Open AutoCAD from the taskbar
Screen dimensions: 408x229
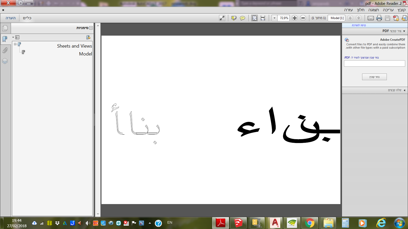click(x=275, y=223)
